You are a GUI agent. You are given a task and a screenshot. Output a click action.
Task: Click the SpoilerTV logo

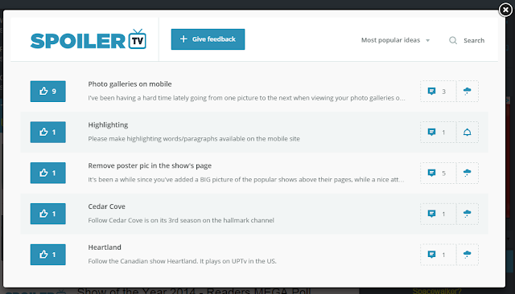[x=88, y=39]
